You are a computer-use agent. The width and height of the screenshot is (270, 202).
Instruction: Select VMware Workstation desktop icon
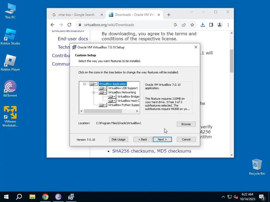tap(10, 117)
